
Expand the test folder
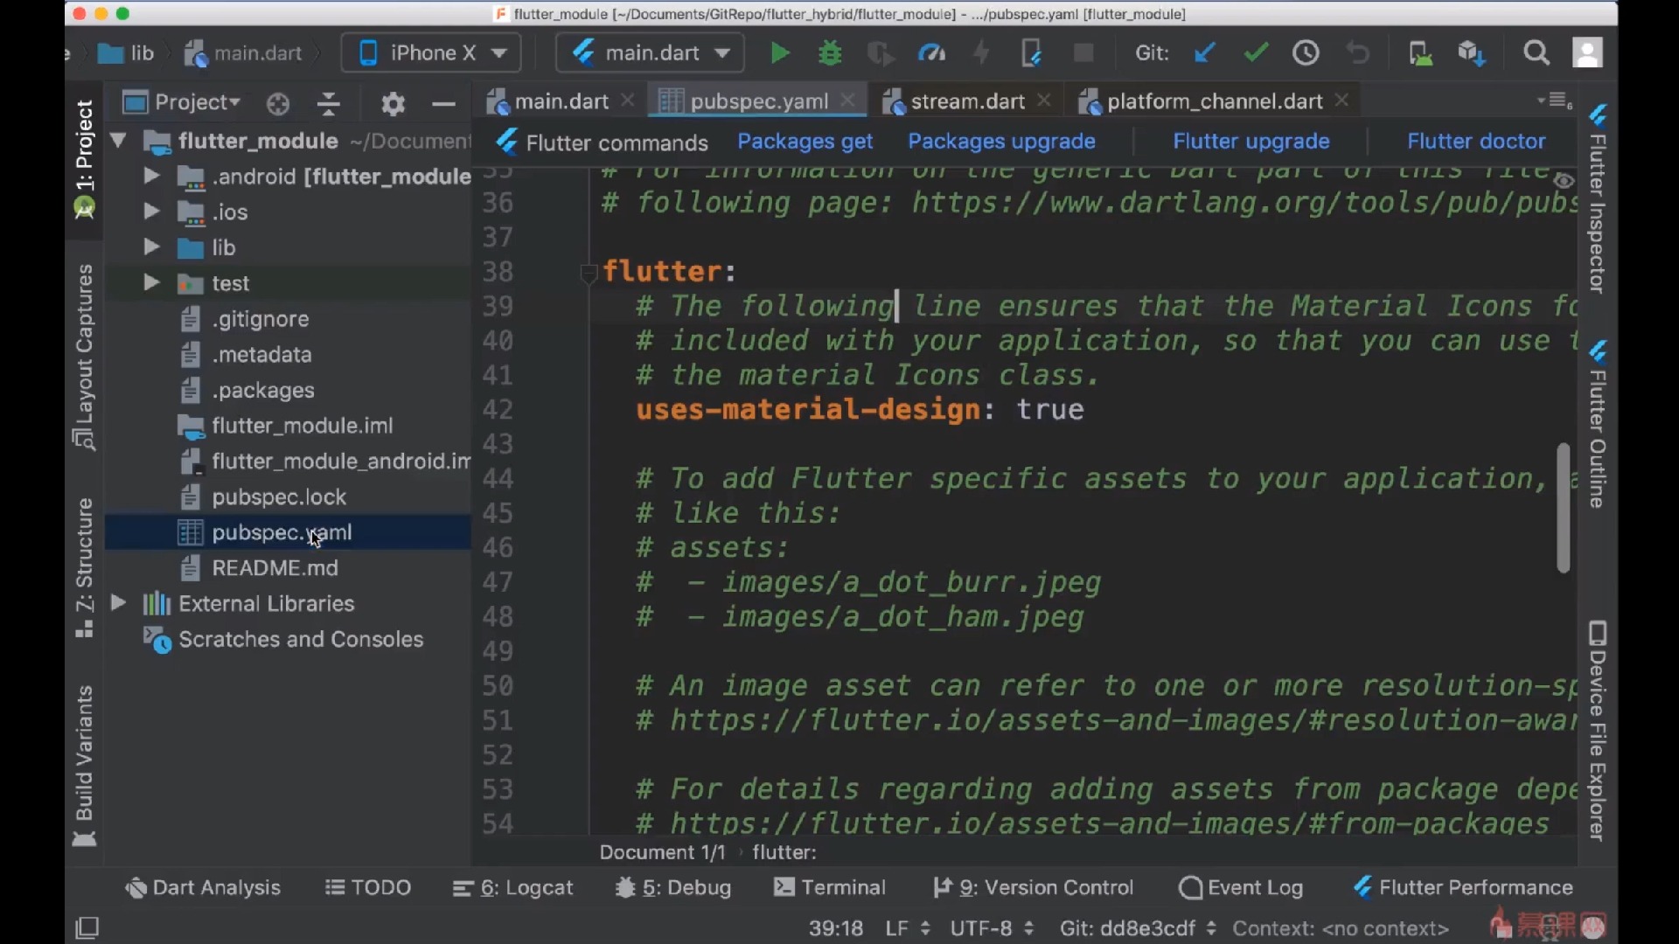click(x=151, y=283)
